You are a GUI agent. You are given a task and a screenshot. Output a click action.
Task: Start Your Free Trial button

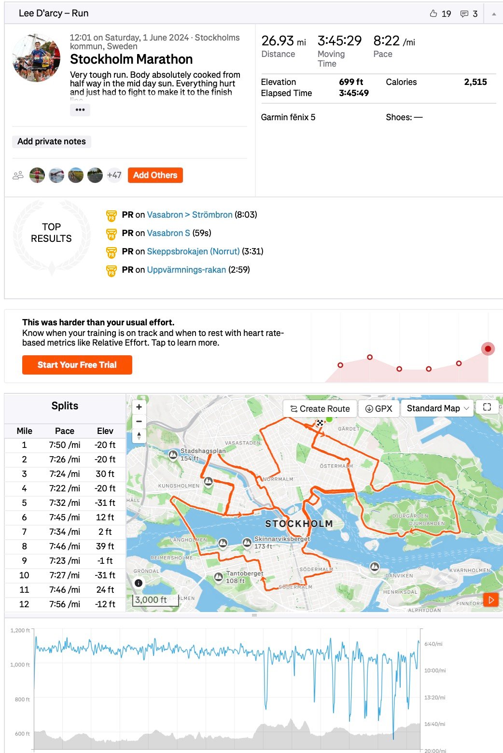(77, 365)
